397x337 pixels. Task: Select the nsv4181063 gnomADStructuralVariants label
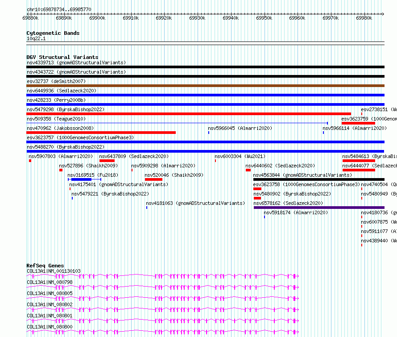coord(195,203)
